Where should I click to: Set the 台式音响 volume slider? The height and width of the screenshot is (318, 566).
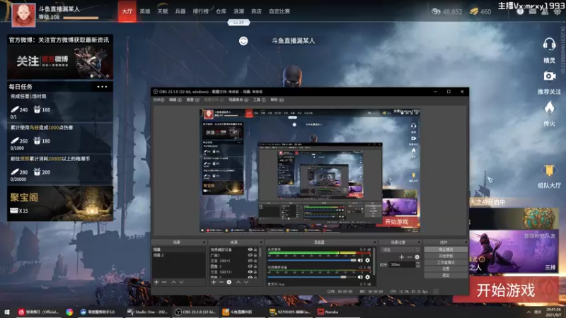312,260
